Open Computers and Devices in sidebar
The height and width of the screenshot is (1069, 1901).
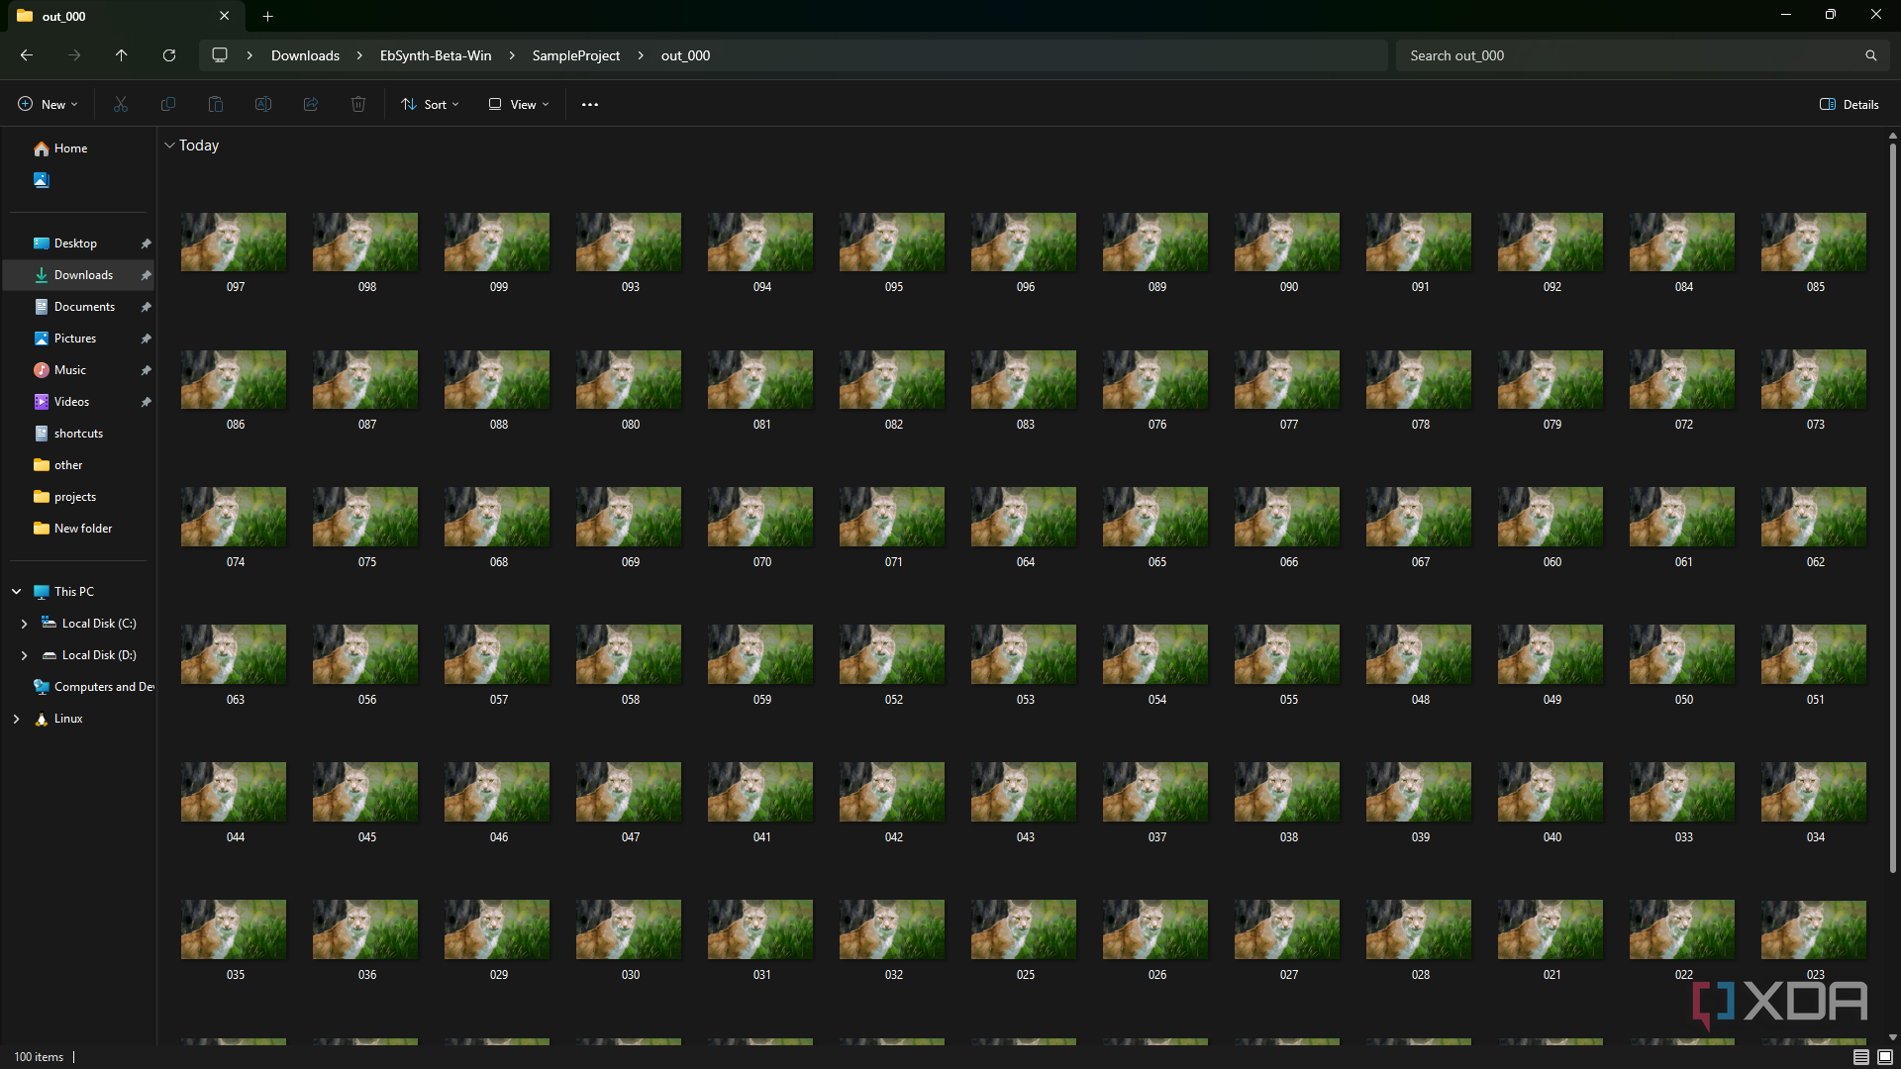(x=94, y=687)
